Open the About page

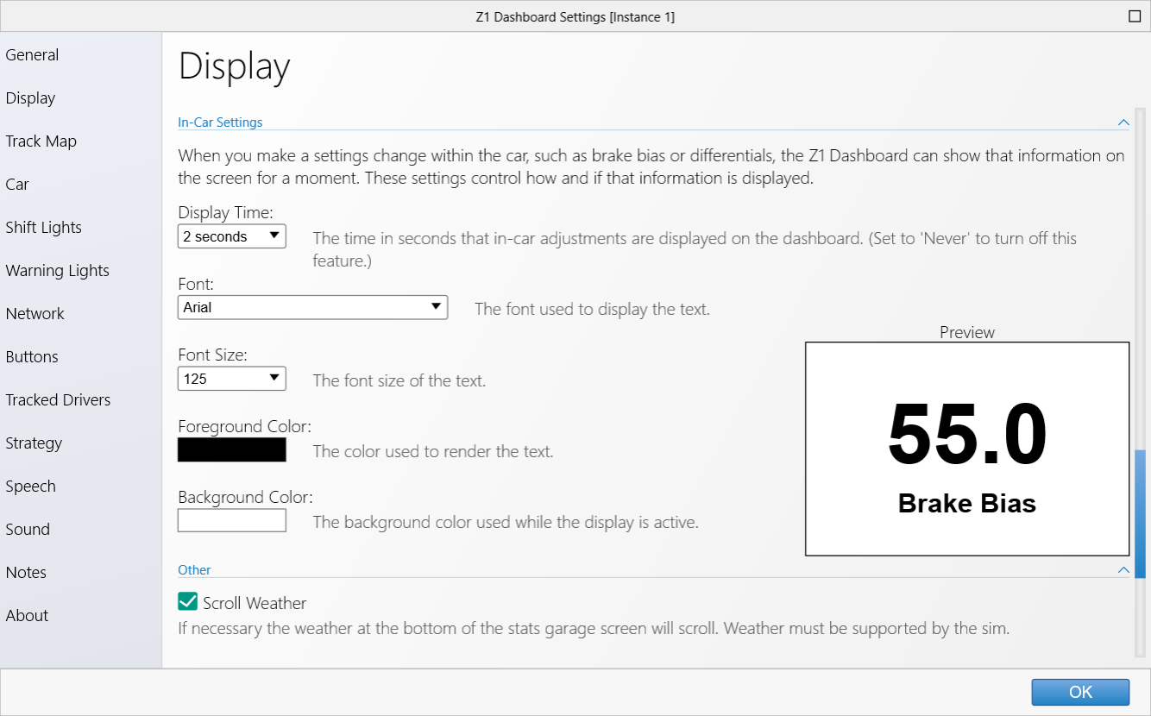(27, 616)
